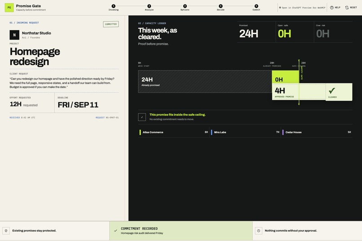Screen dimensions: 362x241
Task: Click the 24H Already promised bar segment
Action: (x=205, y=82)
